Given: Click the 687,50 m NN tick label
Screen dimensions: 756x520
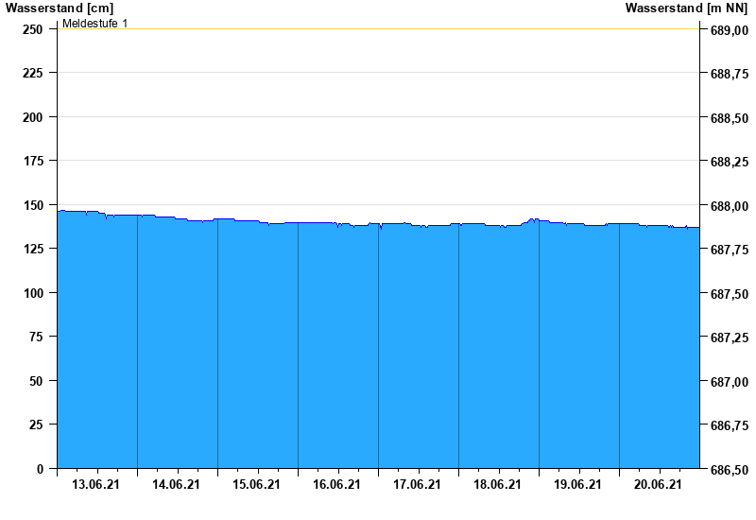Looking at the screenshot, I should tap(729, 294).
